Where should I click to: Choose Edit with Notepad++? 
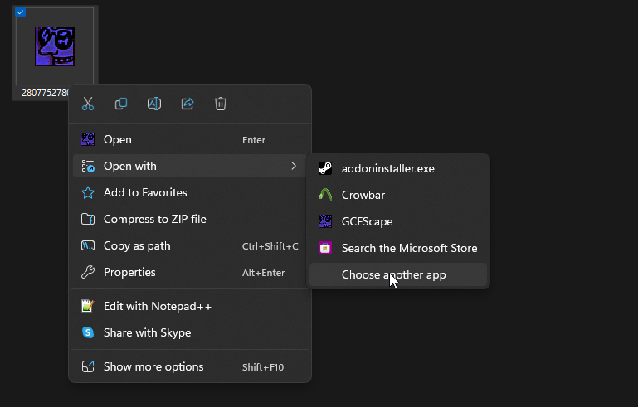157,306
